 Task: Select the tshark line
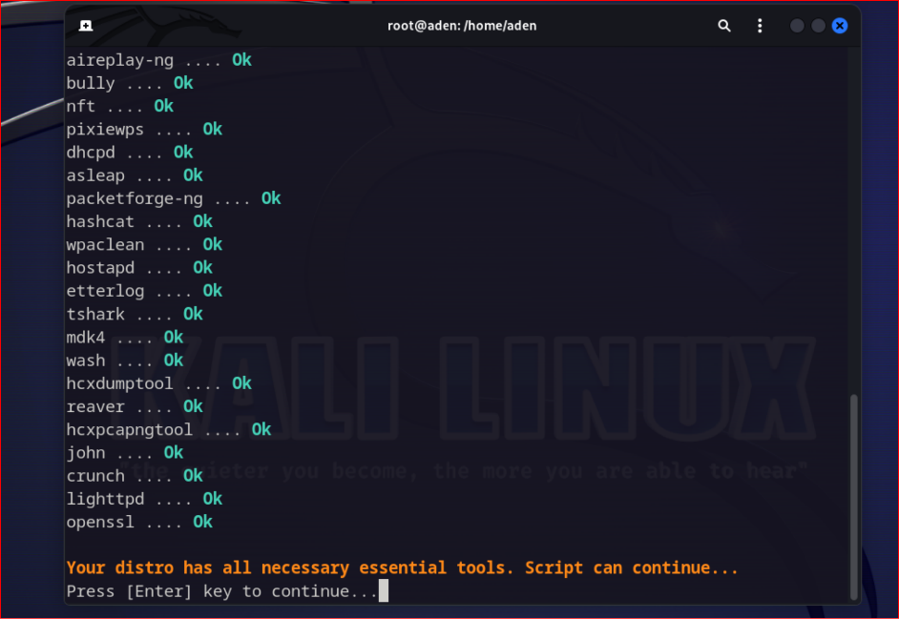tap(135, 314)
